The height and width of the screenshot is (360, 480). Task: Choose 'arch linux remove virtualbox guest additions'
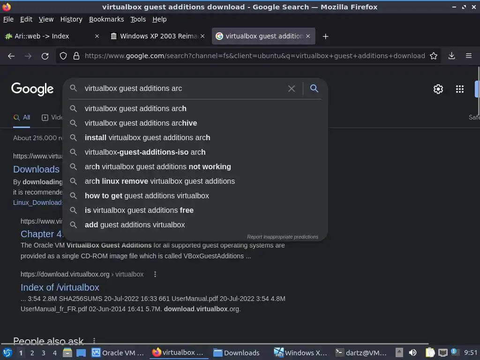tap(195, 181)
